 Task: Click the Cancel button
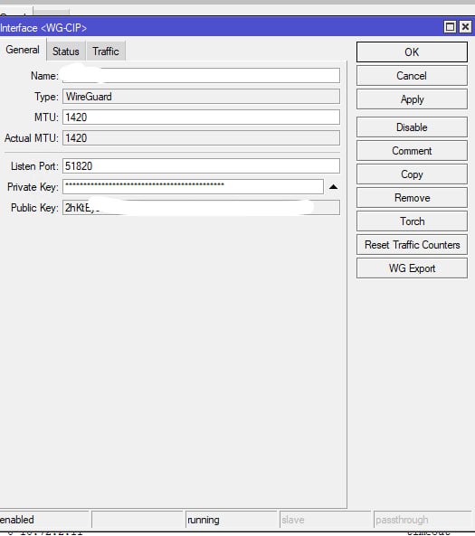tap(412, 76)
